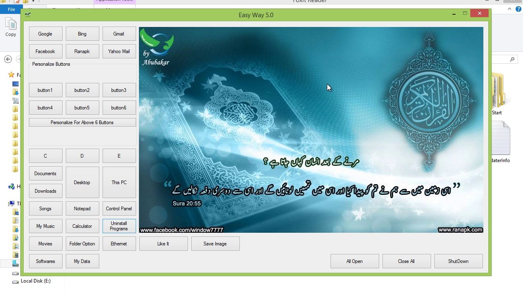Viewport: 523px width, 294px height.
Task: Open the Downloads folder button
Action: 45,191
